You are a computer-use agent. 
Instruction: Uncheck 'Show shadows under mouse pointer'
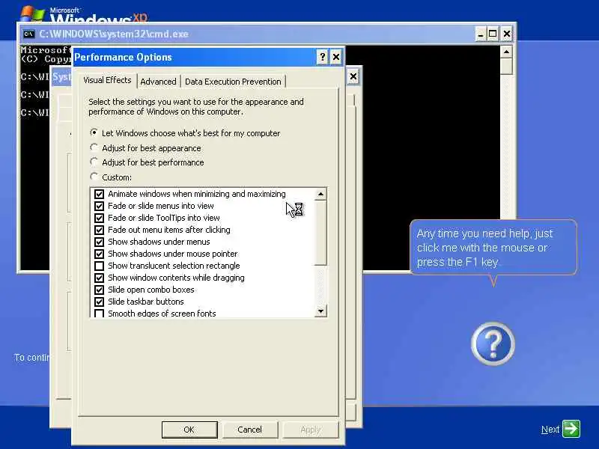100,254
